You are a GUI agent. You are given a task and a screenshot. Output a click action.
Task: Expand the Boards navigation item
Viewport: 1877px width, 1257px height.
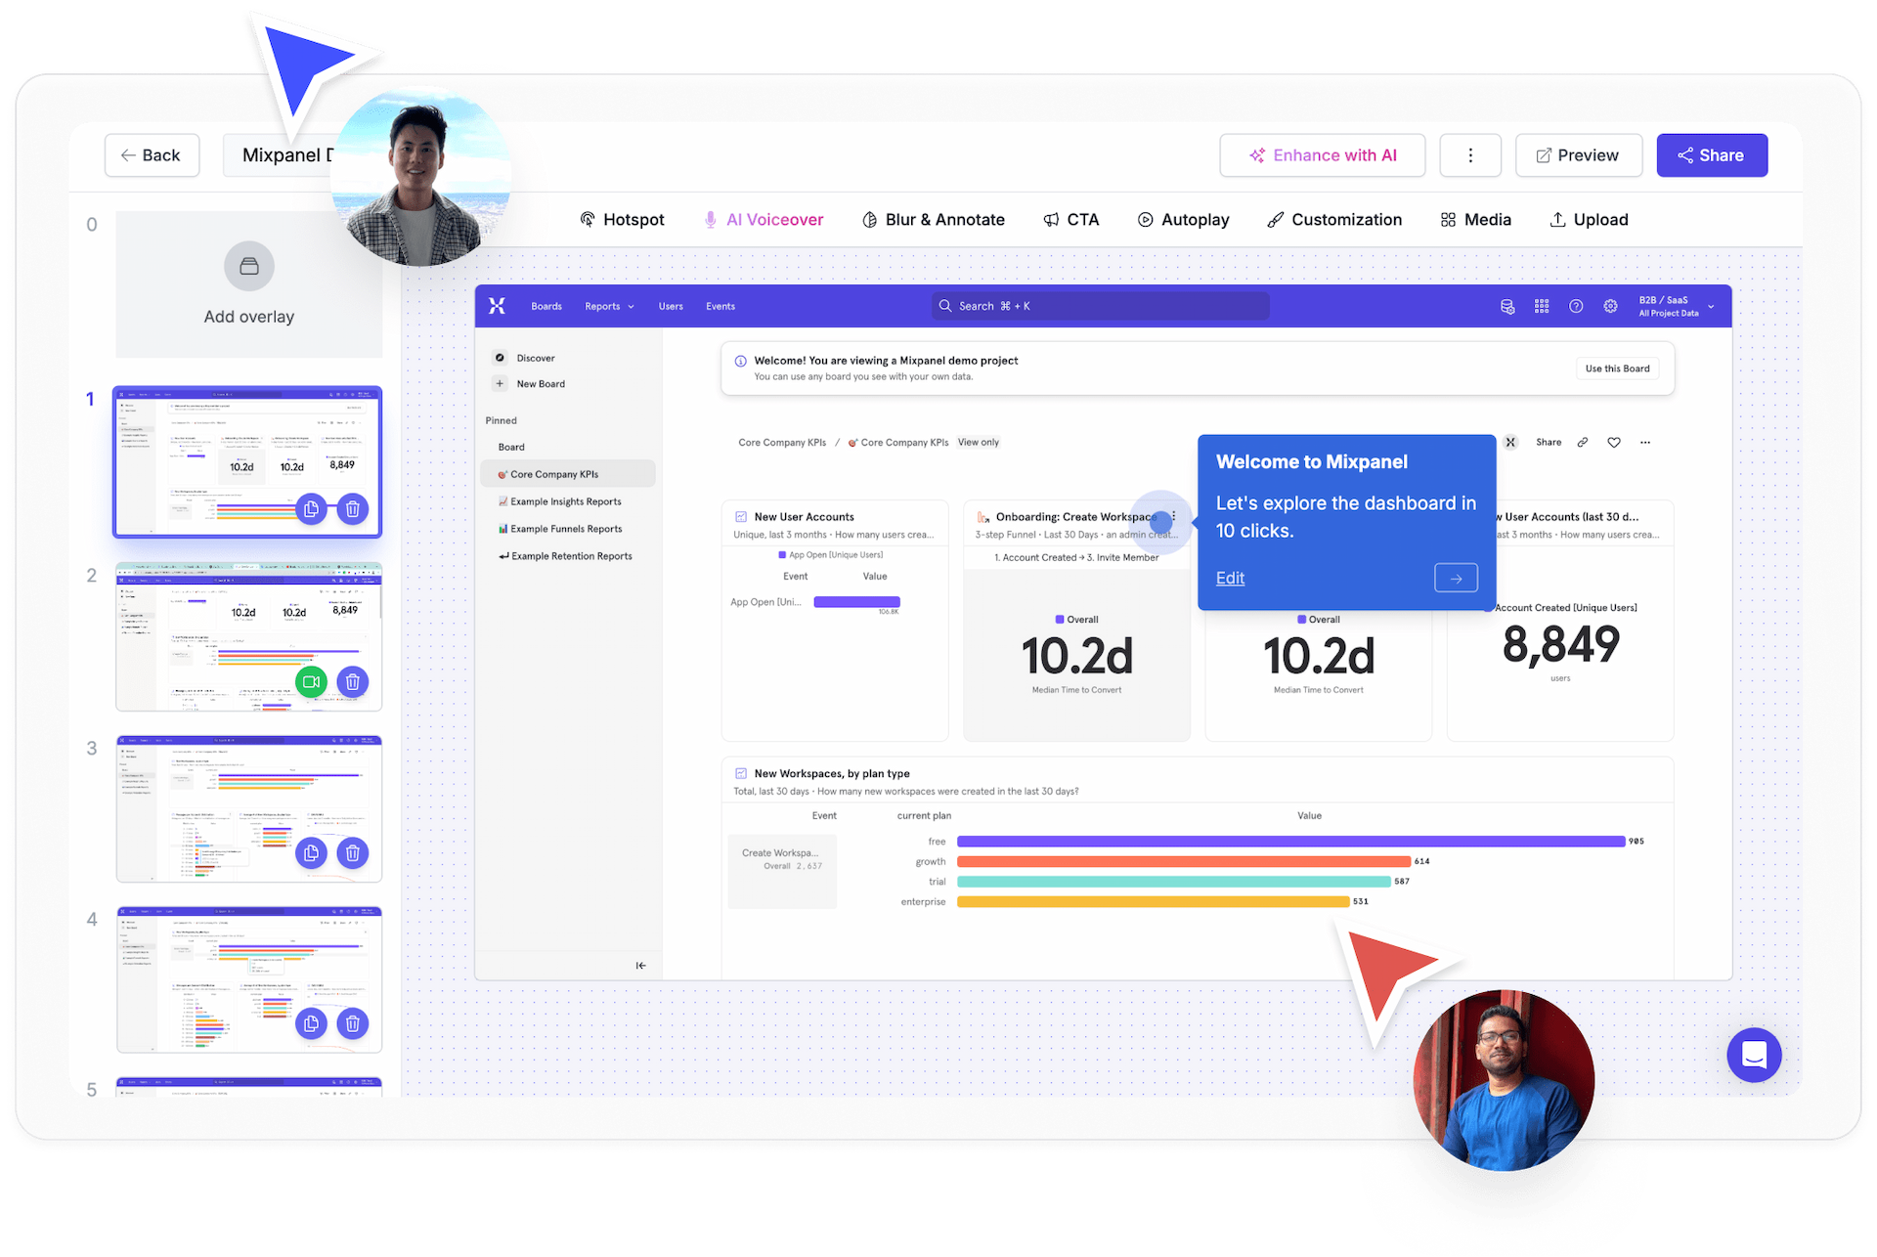[x=546, y=306]
